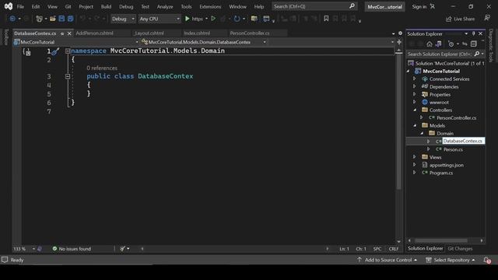Viewport: 498px width, 280px height.
Task: Click the code cleanup brush icon in status strip
Action: (x=123, y=249)
